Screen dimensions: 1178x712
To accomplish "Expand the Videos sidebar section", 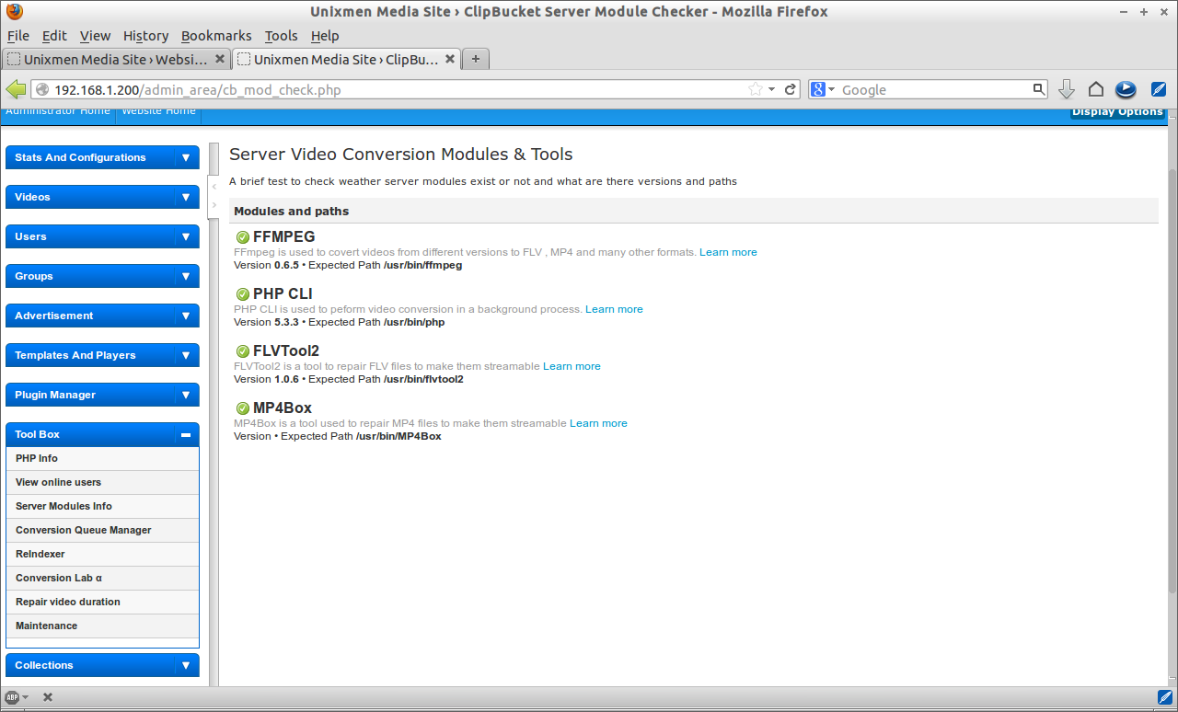I will click(x=102, y=197).
